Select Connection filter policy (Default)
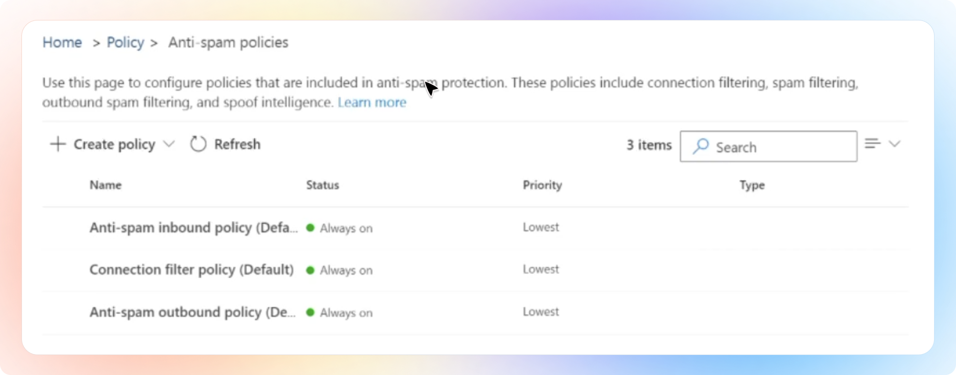The height and width of the screenshot is (375, 956). point(191,270)
